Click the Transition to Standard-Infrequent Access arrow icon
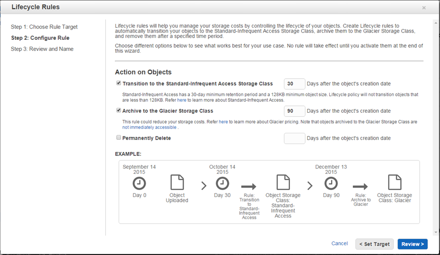This screenshot has height=255, width=440. click(249, 187)
